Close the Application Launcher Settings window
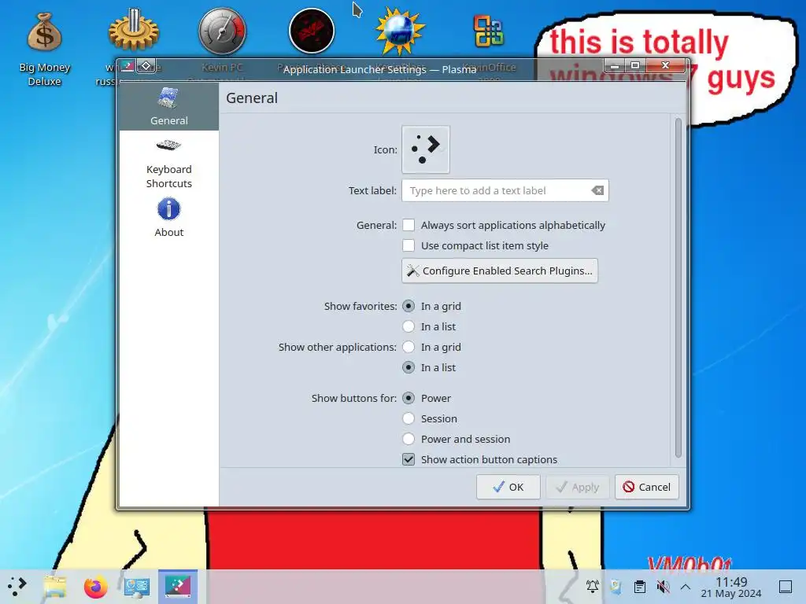The height and width of the screenshot is (604, 806). click(666, 66)
